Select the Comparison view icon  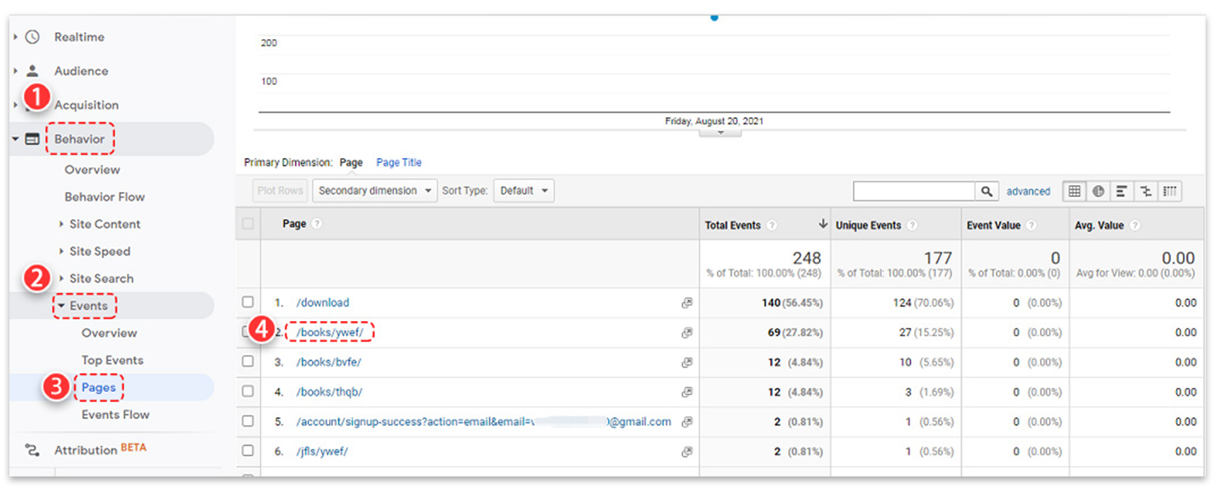pyautogui.click(x=1146, y=191)
